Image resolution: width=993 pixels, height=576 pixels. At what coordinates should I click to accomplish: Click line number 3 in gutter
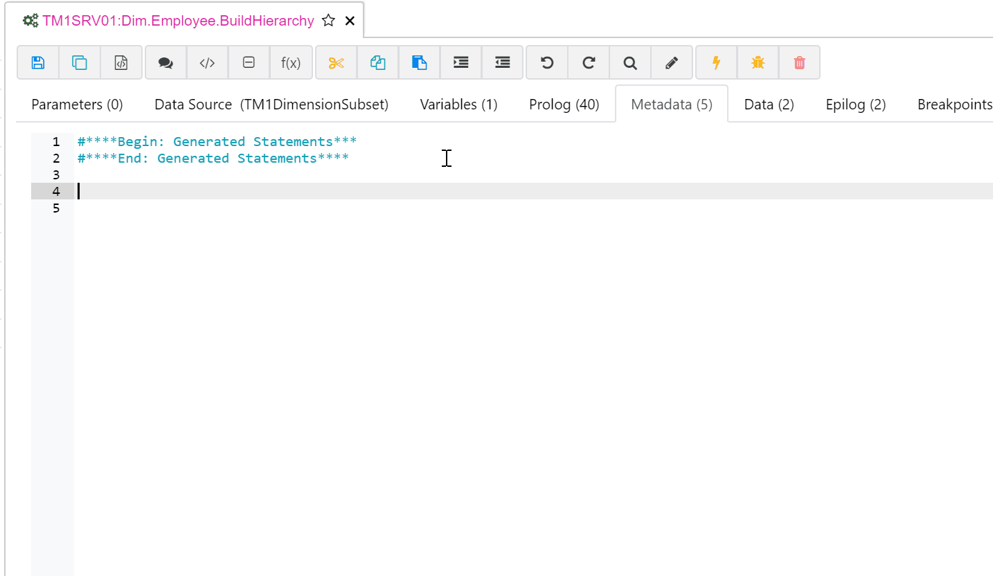click(x=56, y=174)
